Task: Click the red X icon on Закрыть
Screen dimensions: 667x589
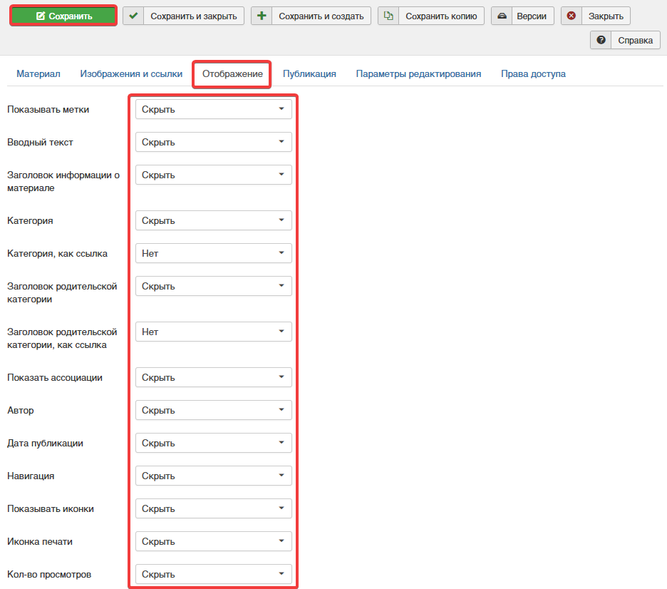Action: pos(572,16)
